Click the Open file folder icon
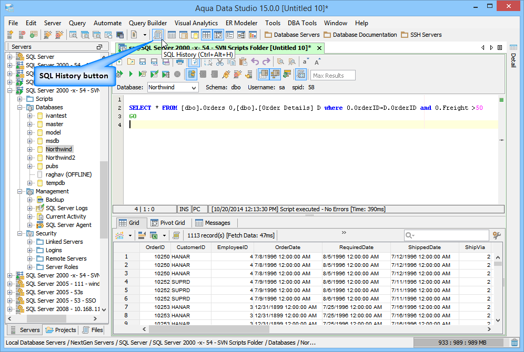Screen dimensions: 524x352 [x=131, y=61]
